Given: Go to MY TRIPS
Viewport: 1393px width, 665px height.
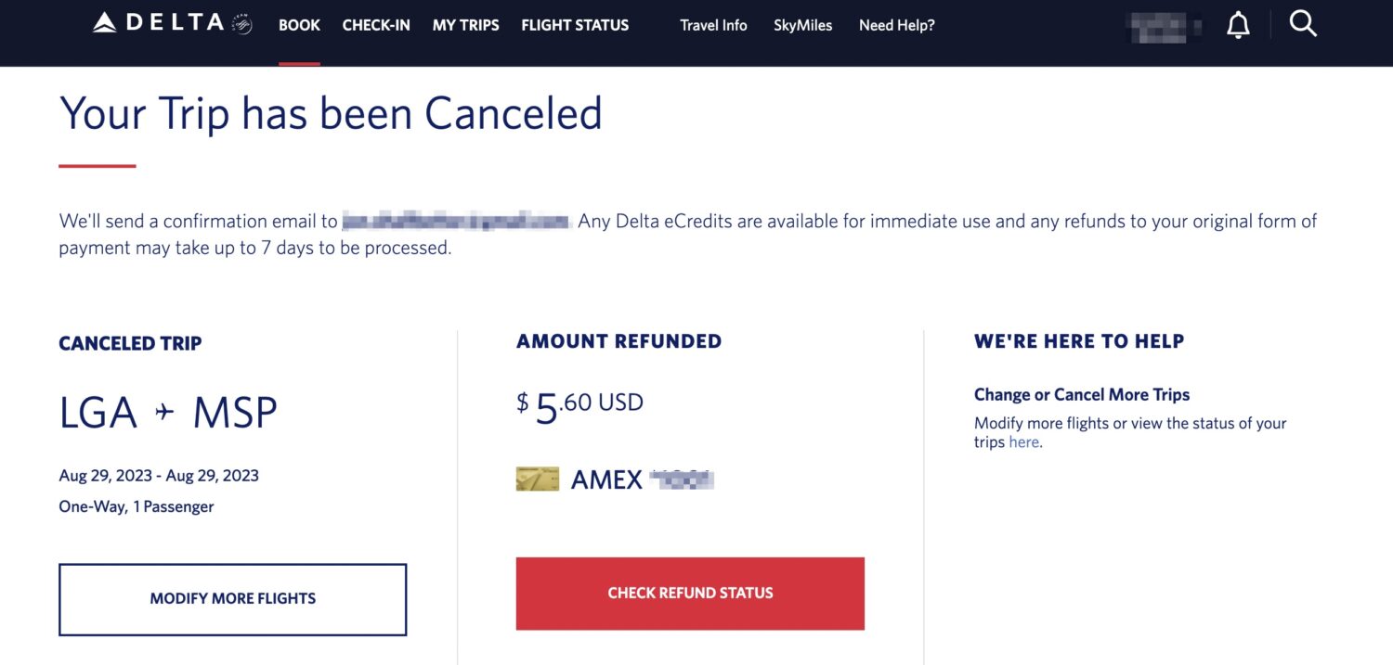Looking at the screenshot, I should (465, 25).
